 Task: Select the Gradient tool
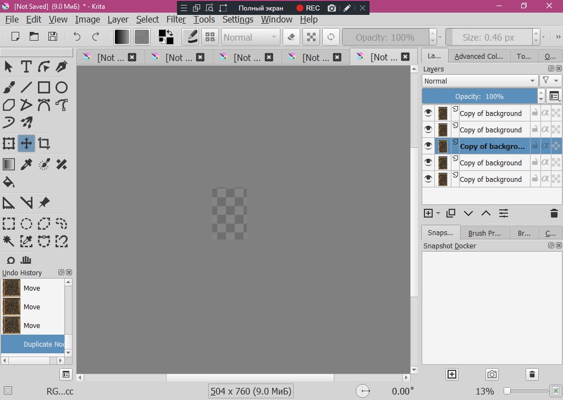tap(9, 164)
